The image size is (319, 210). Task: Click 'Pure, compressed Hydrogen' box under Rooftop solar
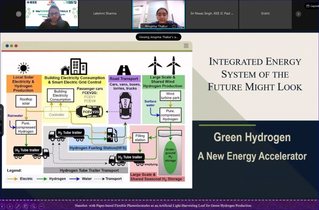[26, 127]
